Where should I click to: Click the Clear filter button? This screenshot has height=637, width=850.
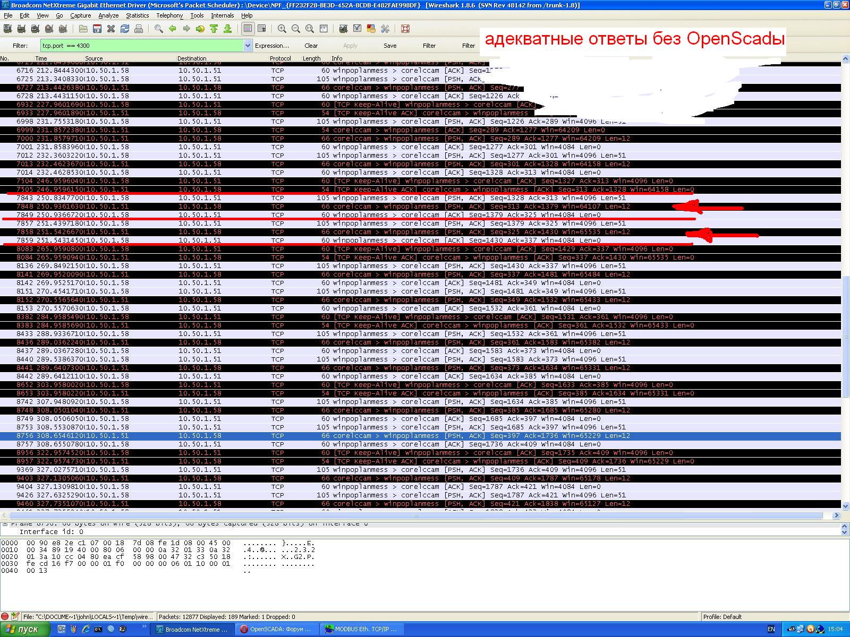click(311, 46)
